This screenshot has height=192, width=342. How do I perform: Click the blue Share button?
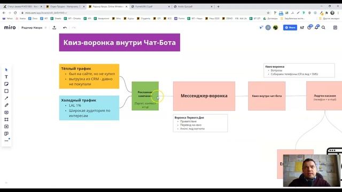click(290, 27)
